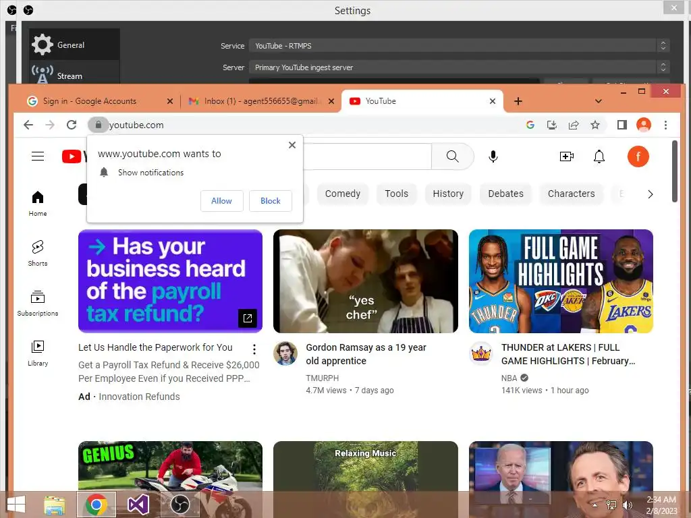Image resolution: width=691 pixels, height=518 pixels.
Task: Click the YouTube logo
Action: tap(74, 156)
